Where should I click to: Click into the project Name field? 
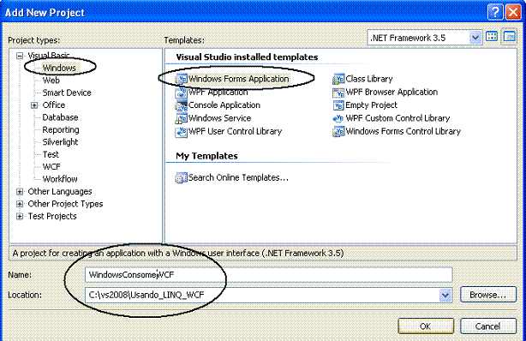268,275
